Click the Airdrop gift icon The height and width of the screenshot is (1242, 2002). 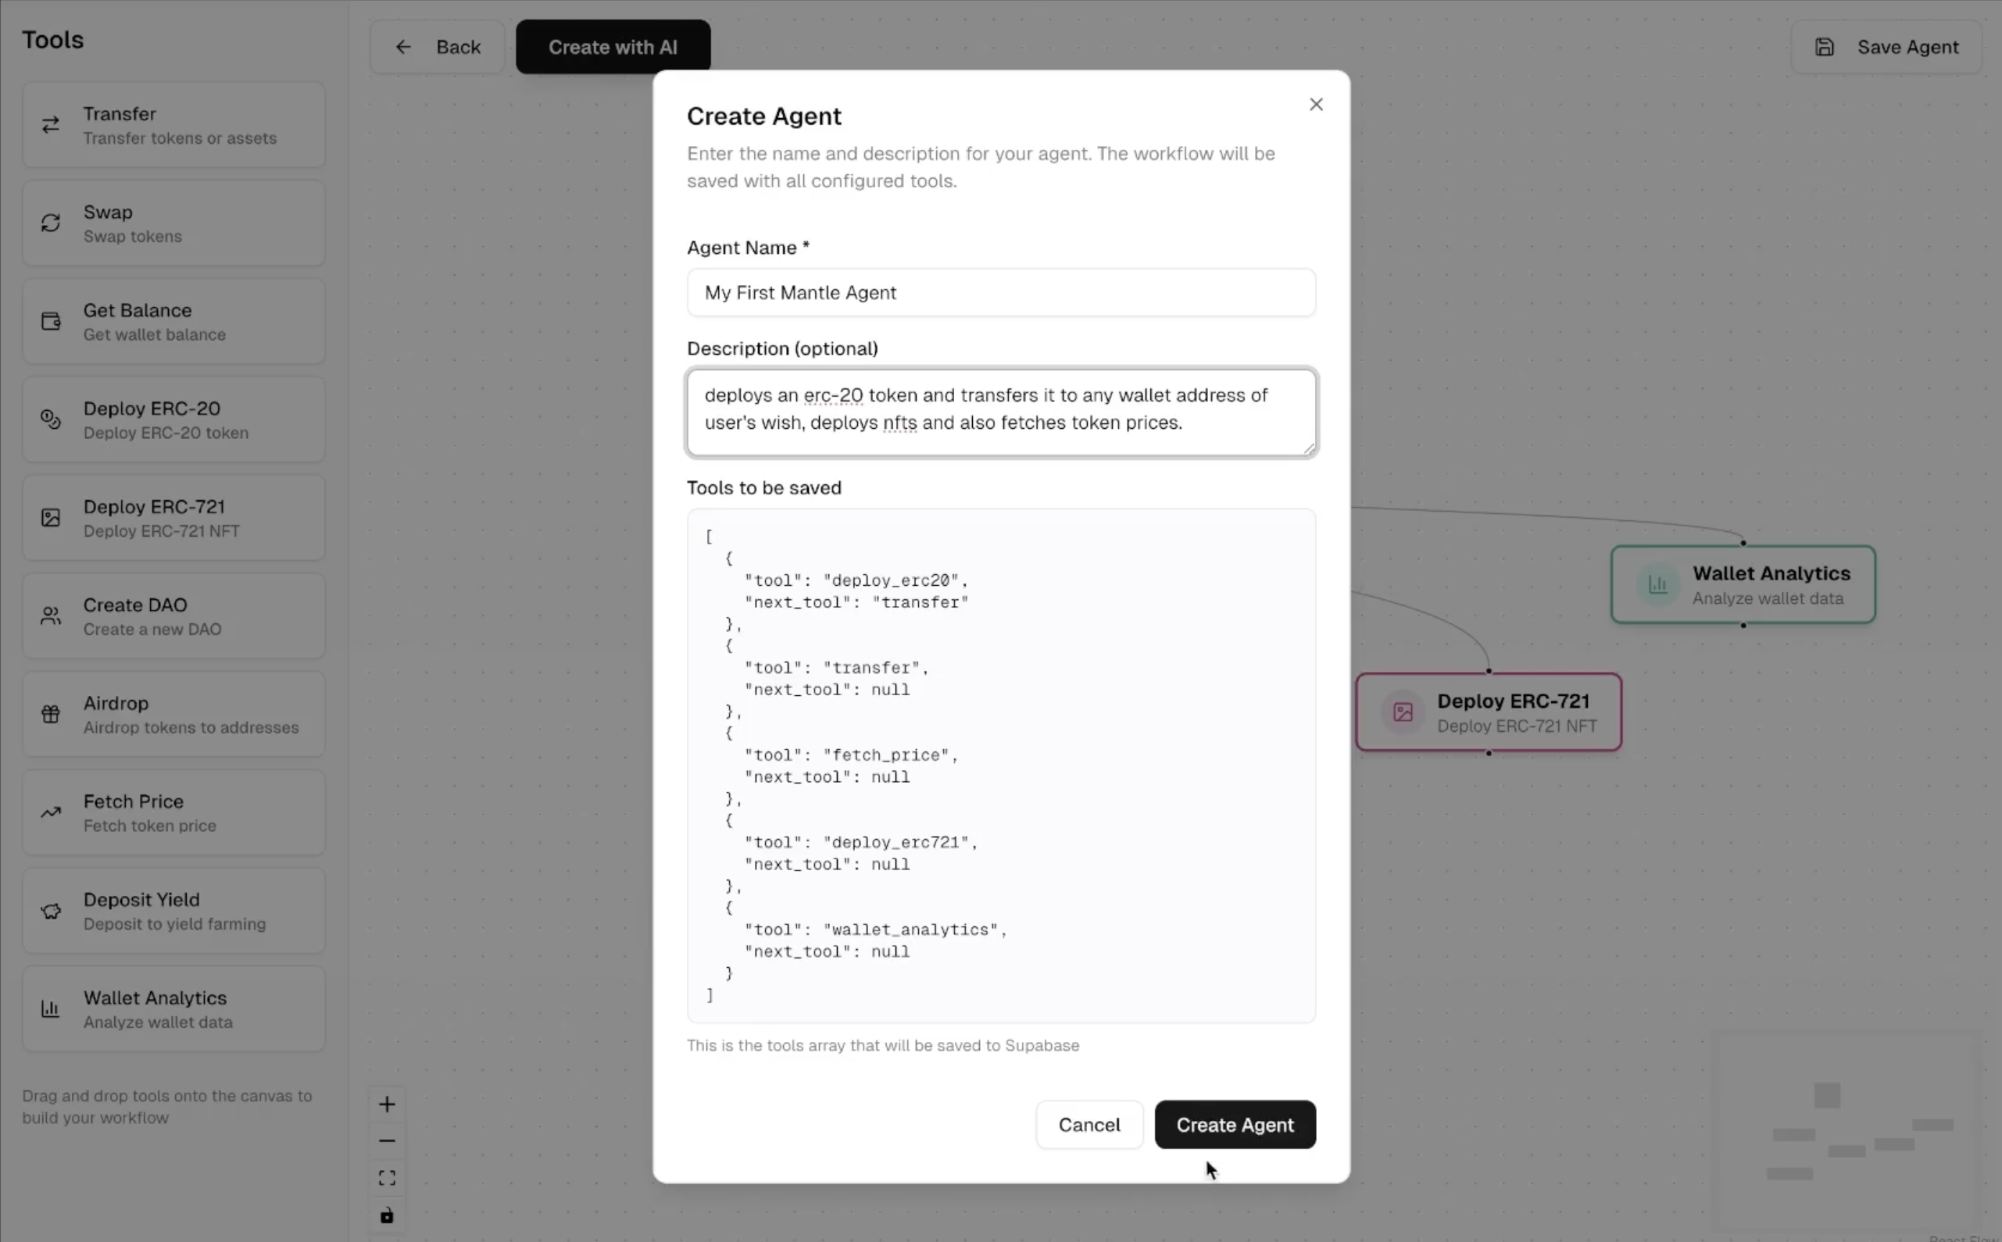coord(51,715)
